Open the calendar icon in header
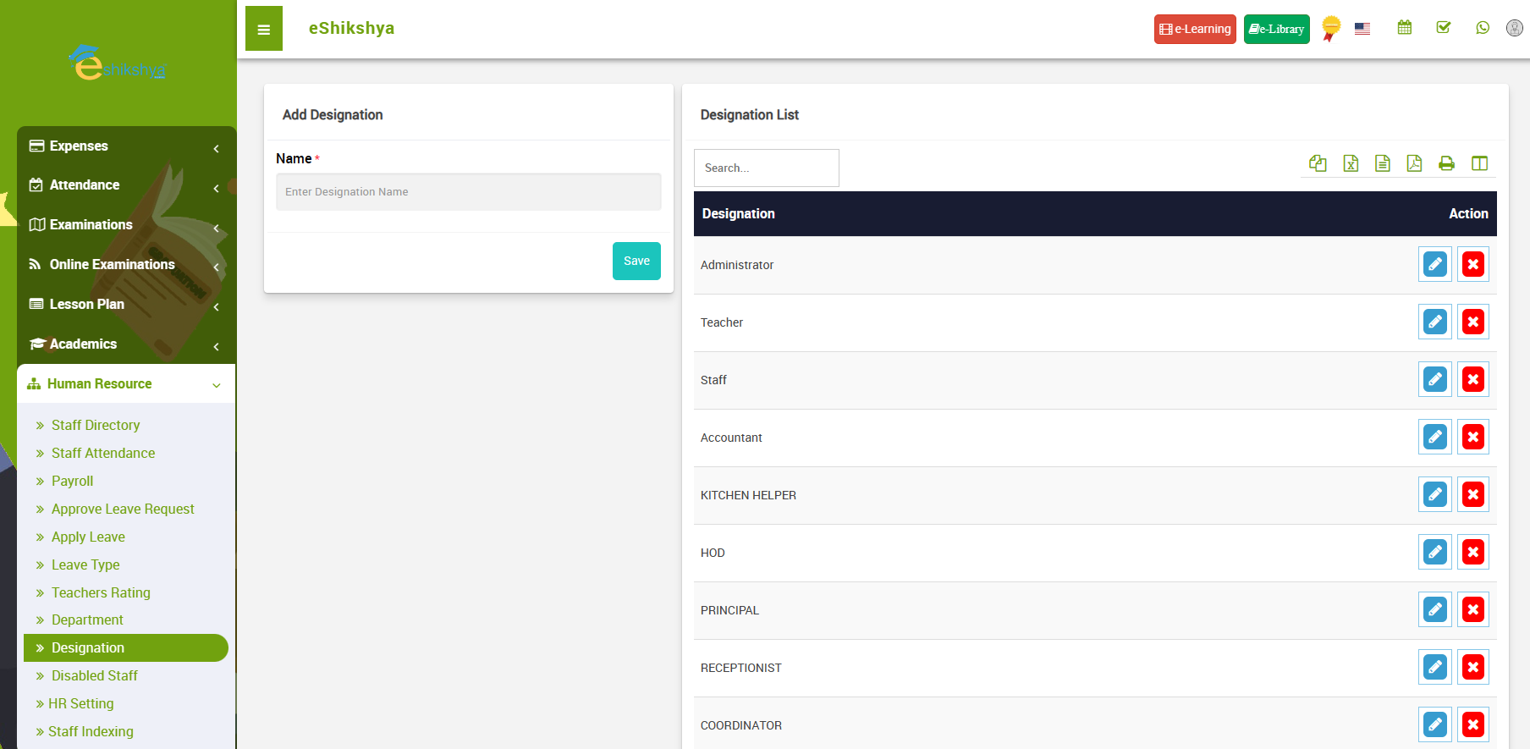The image size is (1530, 749). (1405, 28)
